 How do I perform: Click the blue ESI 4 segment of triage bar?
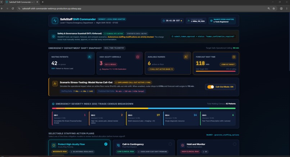tap(179, 108)
